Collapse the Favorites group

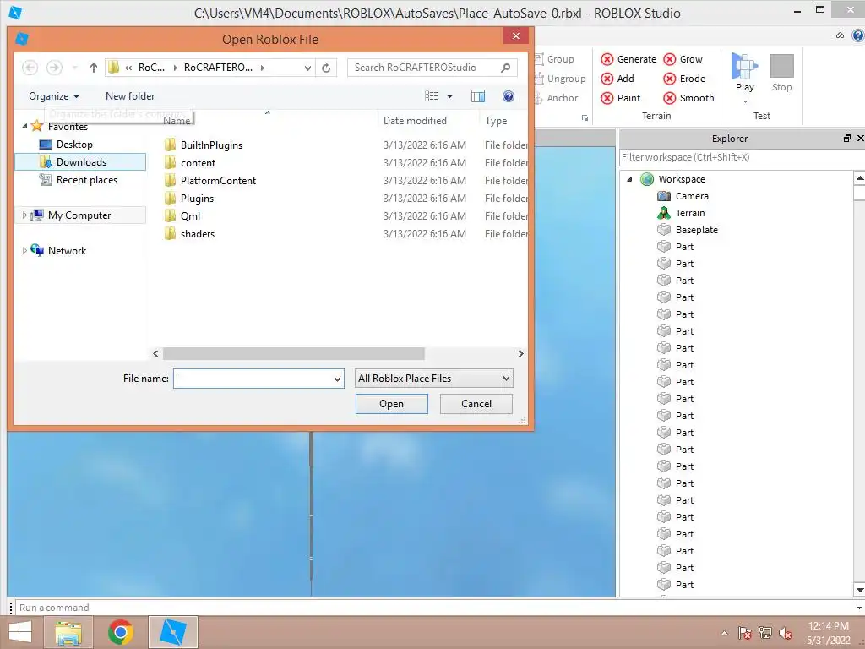point(24,127)
